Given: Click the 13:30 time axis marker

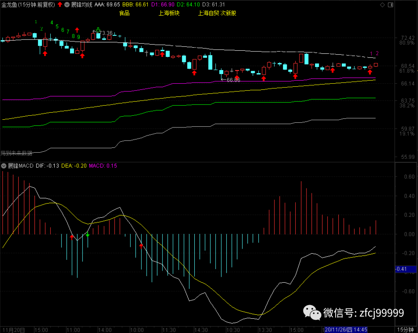Looking at the screenshot, I should click(x=265, y=330).
